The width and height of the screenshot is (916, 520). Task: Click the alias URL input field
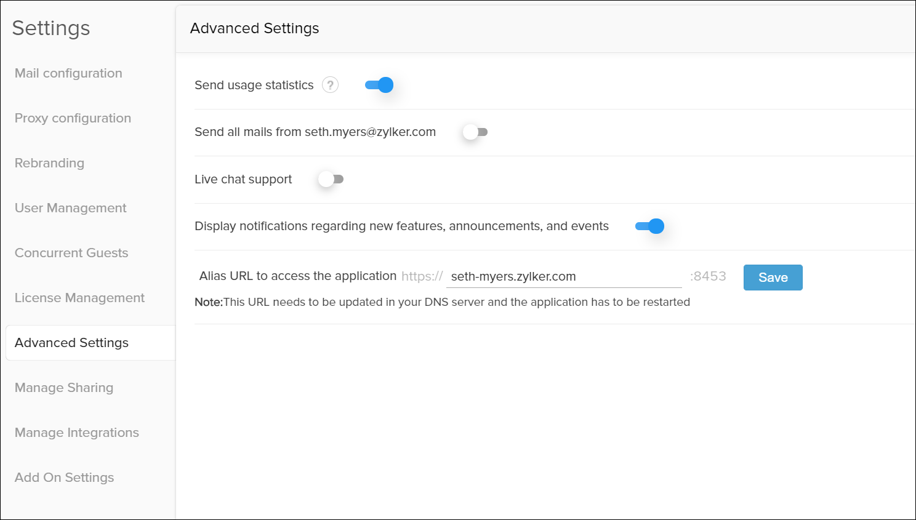click(564, 276)
